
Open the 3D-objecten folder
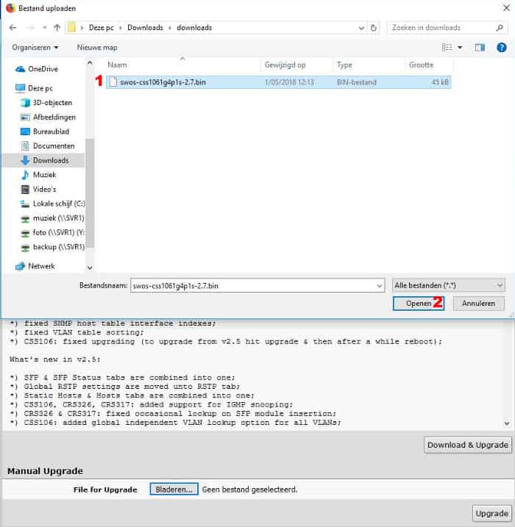(46, 103)
